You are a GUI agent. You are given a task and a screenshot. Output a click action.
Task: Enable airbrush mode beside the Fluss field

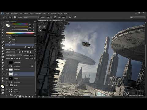point(70,17)
